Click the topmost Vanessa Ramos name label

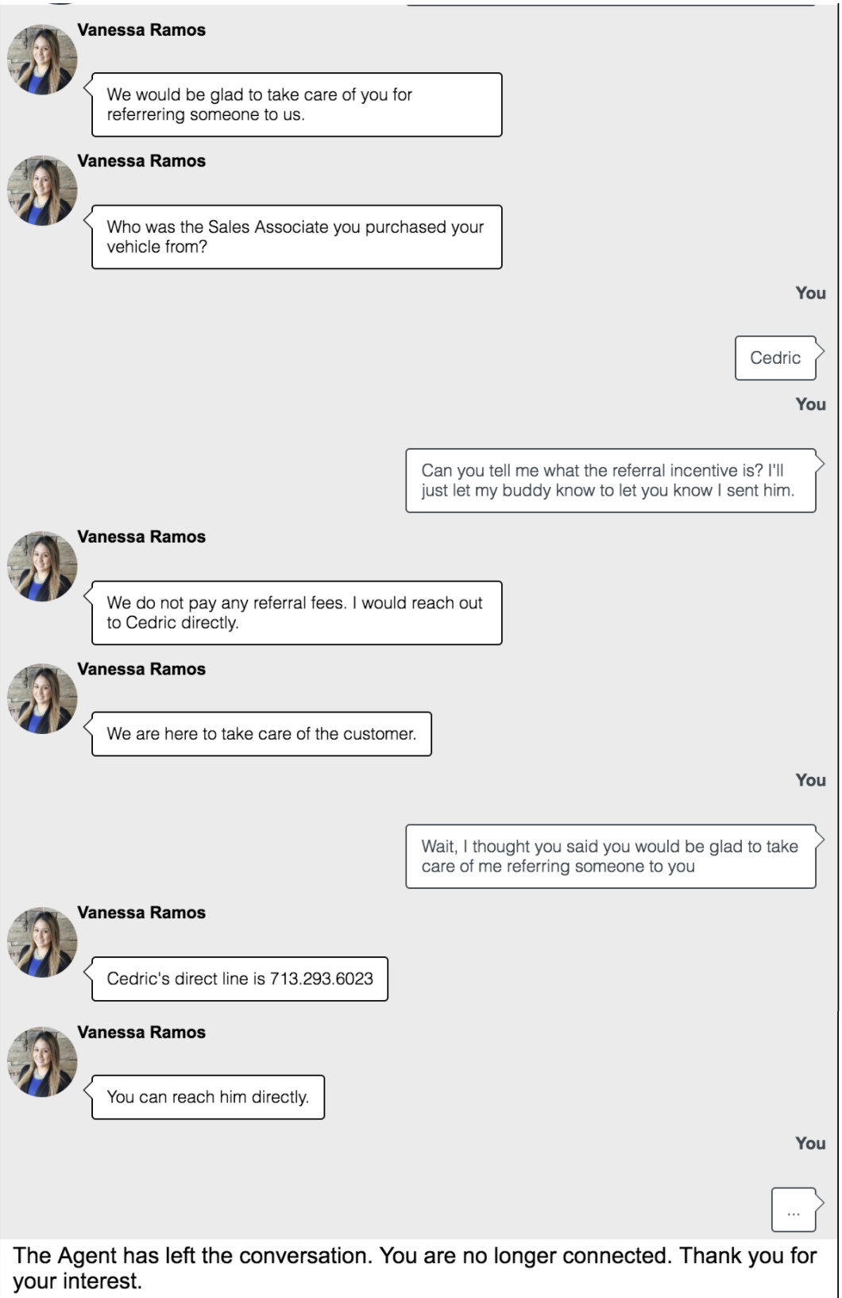click(x=141, y=30)
